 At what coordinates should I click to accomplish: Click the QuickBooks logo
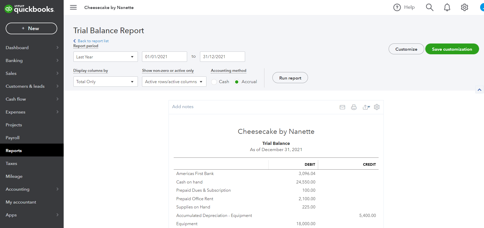[29, 9]
